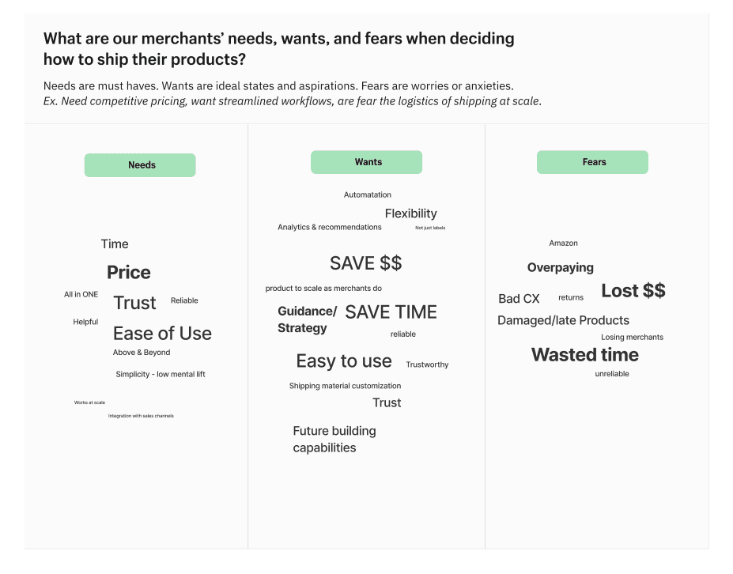Click the board question heading text
The image size is (733, 574).
tap(278, 48)
